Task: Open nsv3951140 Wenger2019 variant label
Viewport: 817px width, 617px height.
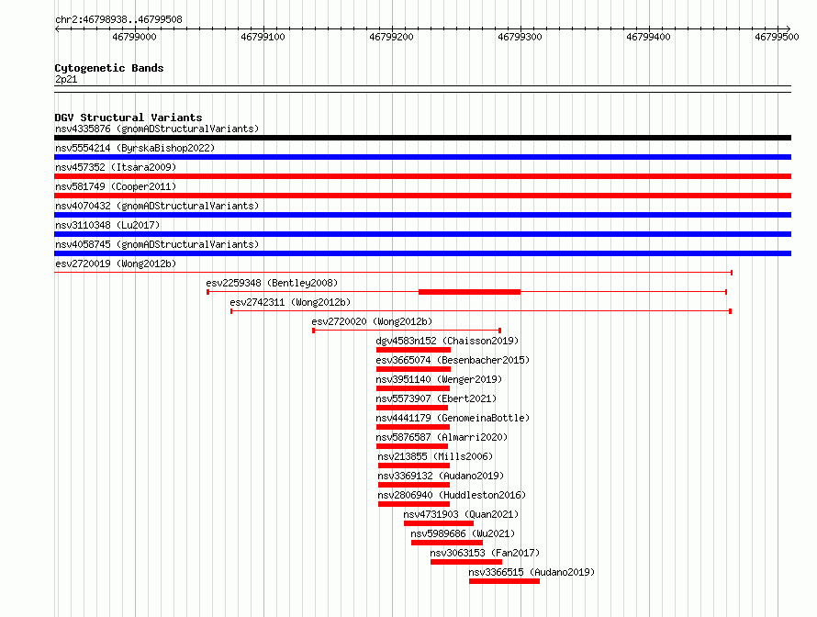Action: pos(439,379)
